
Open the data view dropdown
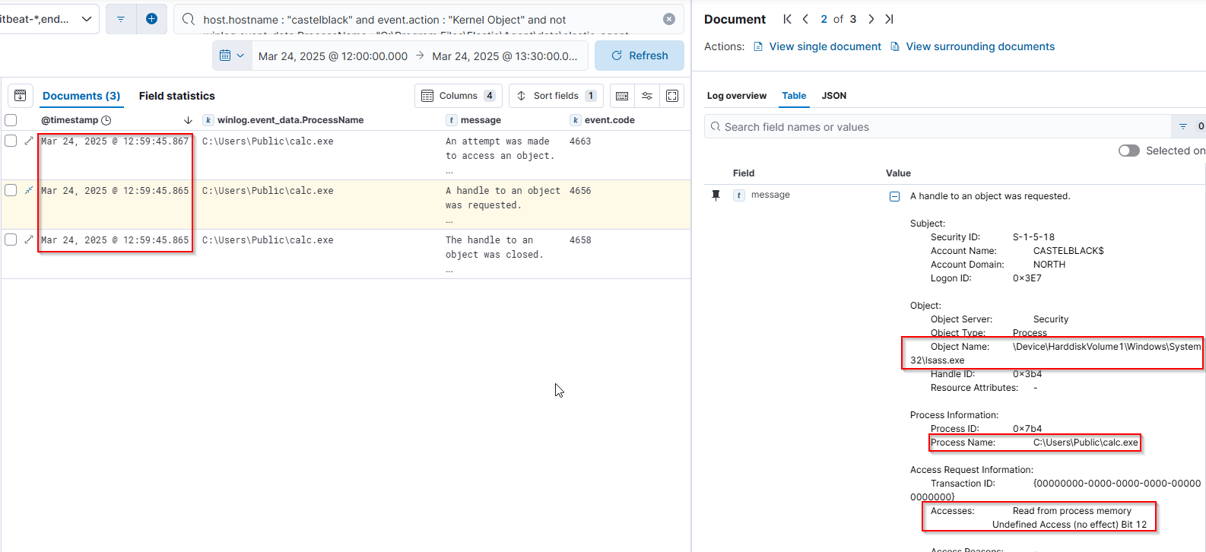[x=49, y=19]
